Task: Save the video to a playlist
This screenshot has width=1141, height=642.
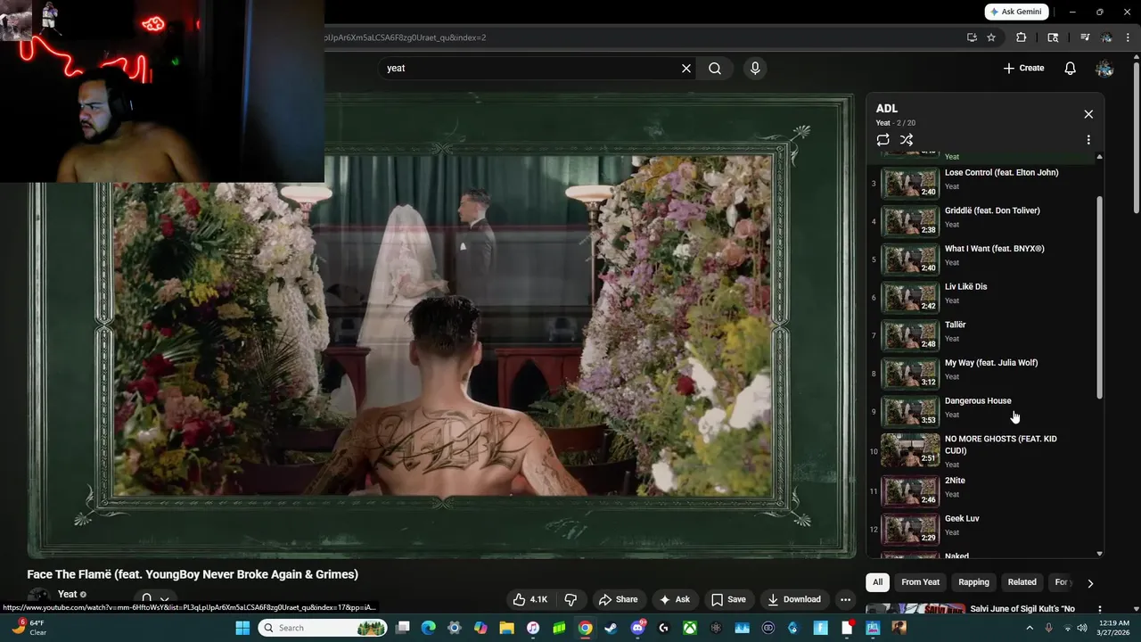Action: [728, 599]
